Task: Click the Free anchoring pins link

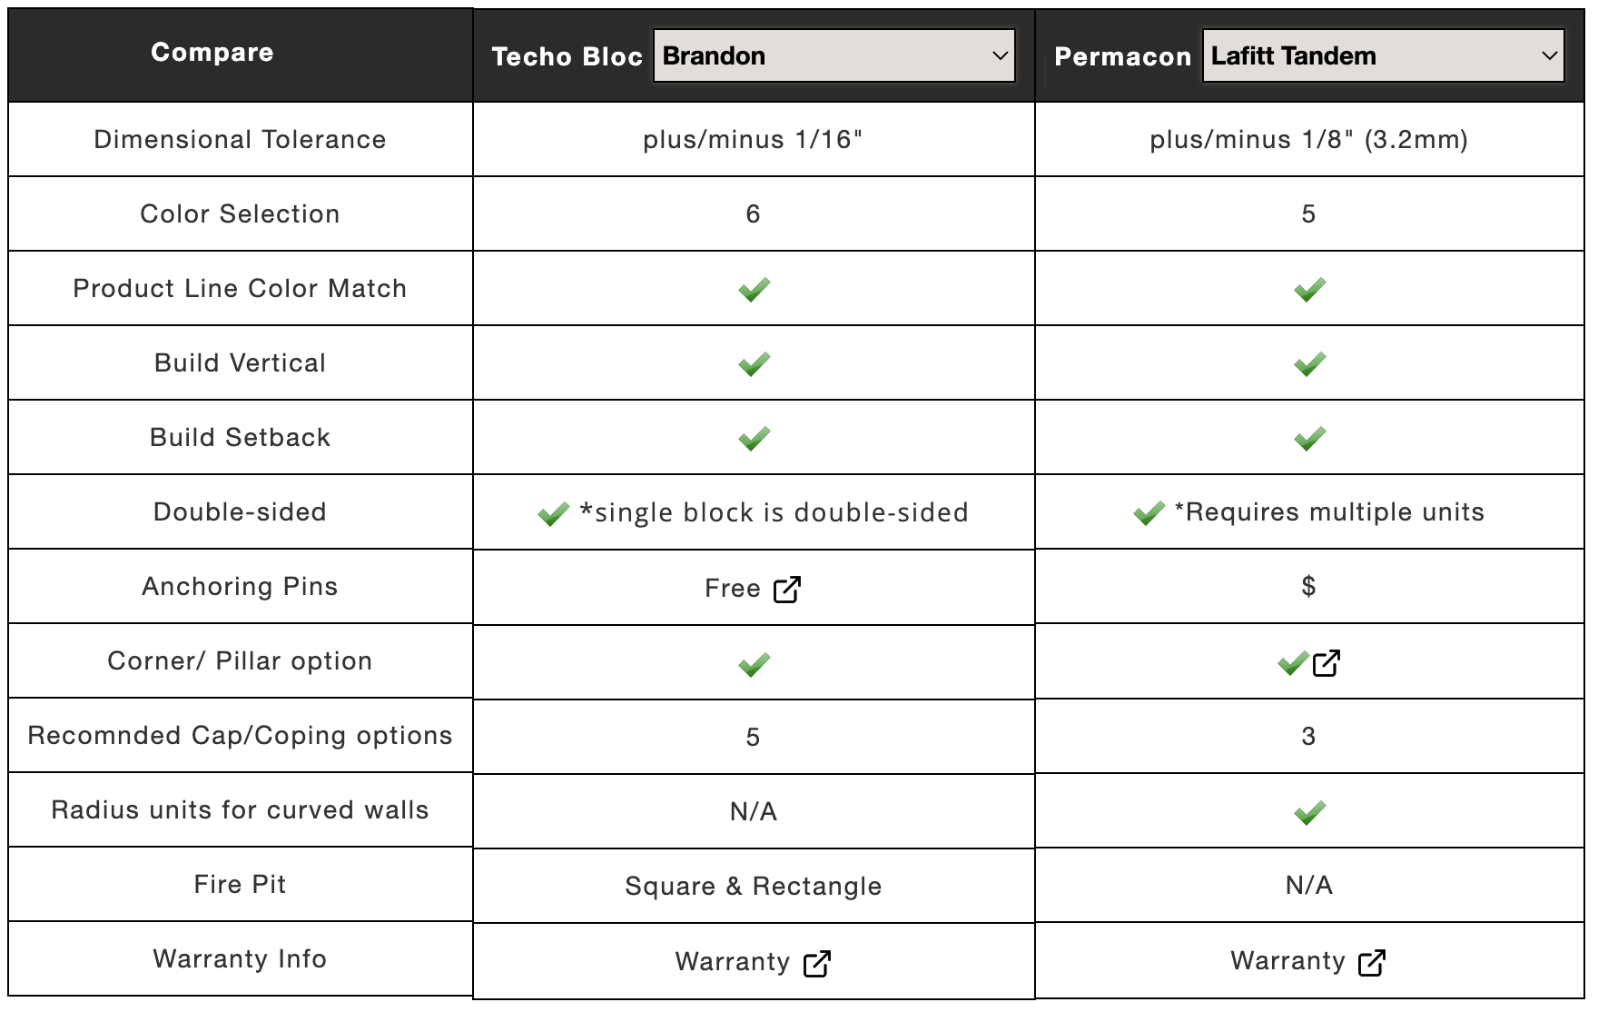Action: point(733,589)
